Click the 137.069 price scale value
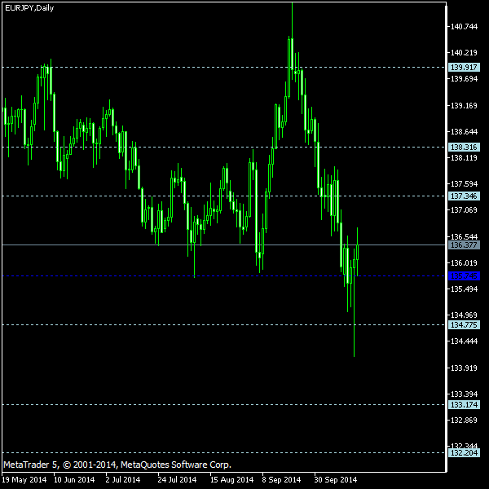Image resolution: width=489 pixels, height=489 pixels. click(464, 210)
